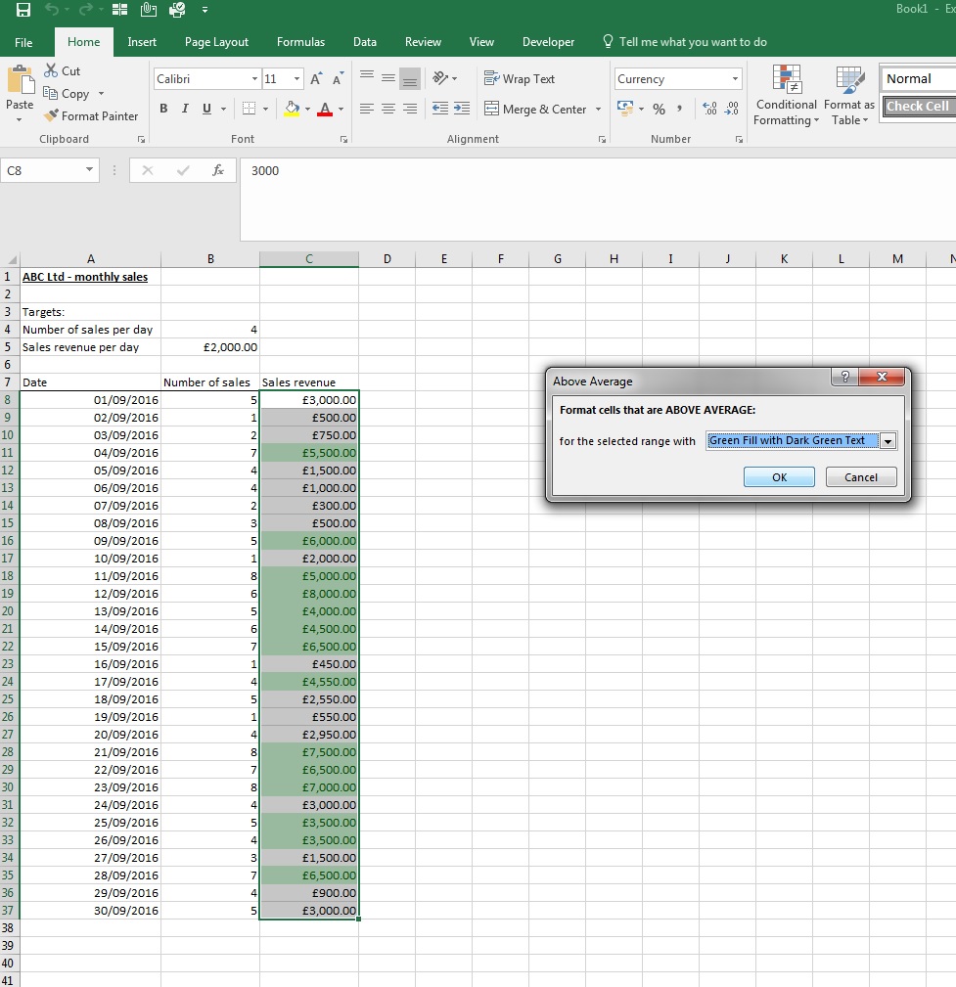Image resolution: width=956 pixels, height=987 pixels.
Task: Toggle Align Left
Action: (x=367, y=109)
